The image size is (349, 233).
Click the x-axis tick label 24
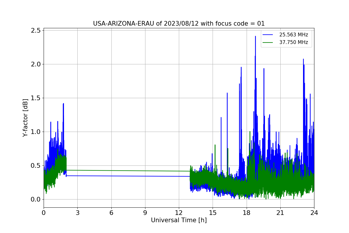pos(314,213)
